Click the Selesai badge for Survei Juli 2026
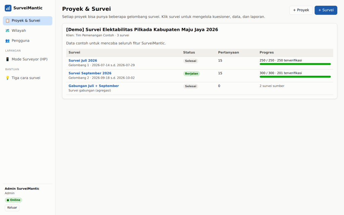Image resolution: width=344 pixels, height=215 pixels. click(x=191, y=61)
